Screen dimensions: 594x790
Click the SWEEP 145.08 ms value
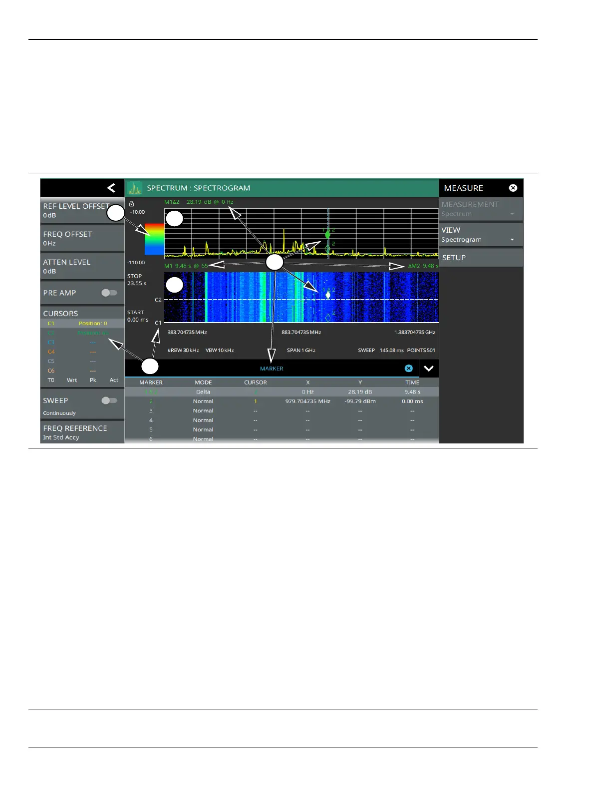380,350
